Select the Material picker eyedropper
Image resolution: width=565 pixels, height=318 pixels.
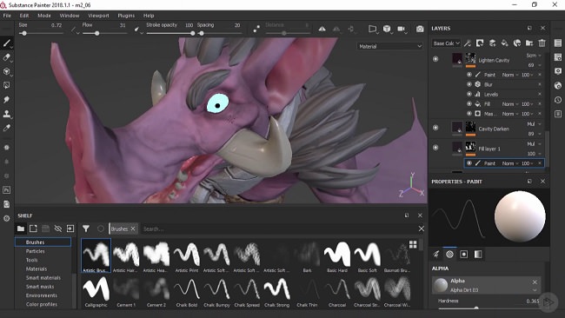click(x=6, y=128)
